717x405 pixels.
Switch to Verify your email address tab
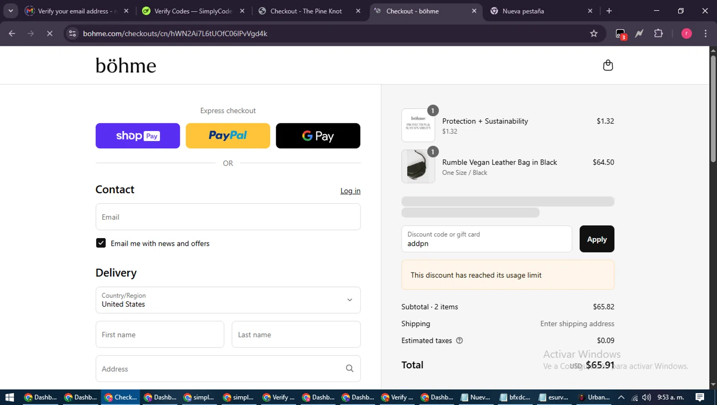(77, 11)
